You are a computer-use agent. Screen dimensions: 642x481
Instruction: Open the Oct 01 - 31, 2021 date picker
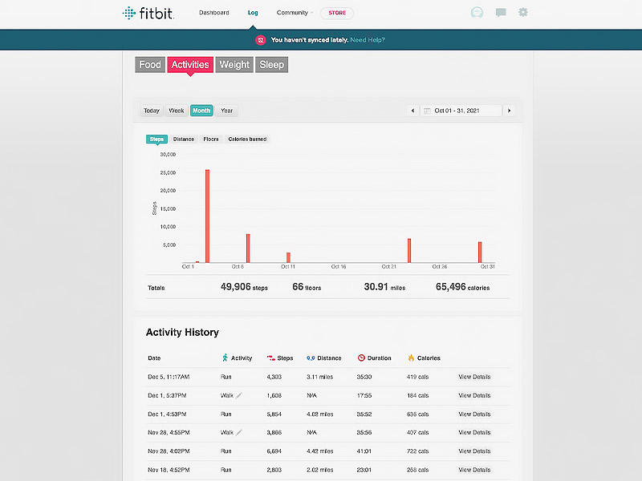click(x=461, y=111)
